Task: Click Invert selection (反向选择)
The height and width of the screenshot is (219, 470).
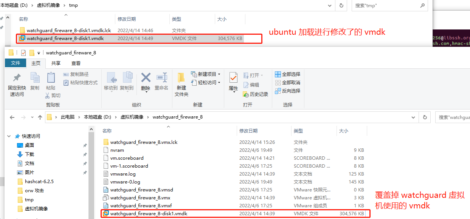Action: click(287, 91)
